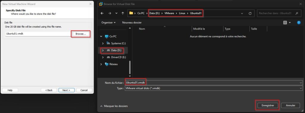Click the search magnifier icon
Image resolution: width=305 pixels, height=113 pixels.
pos(297,13)
